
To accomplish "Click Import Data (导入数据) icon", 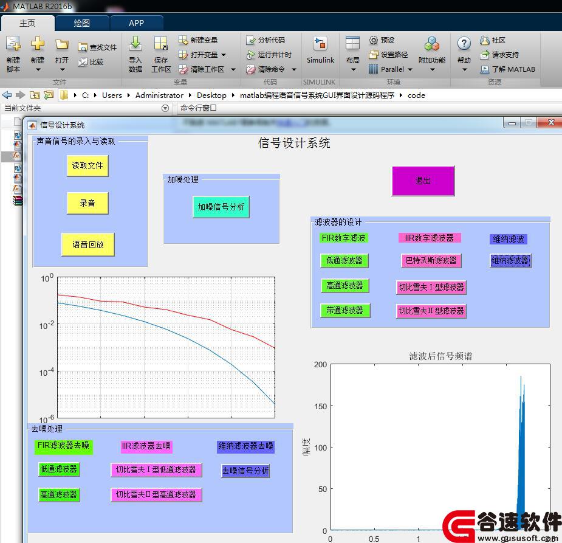I will [x=135, y=44].
